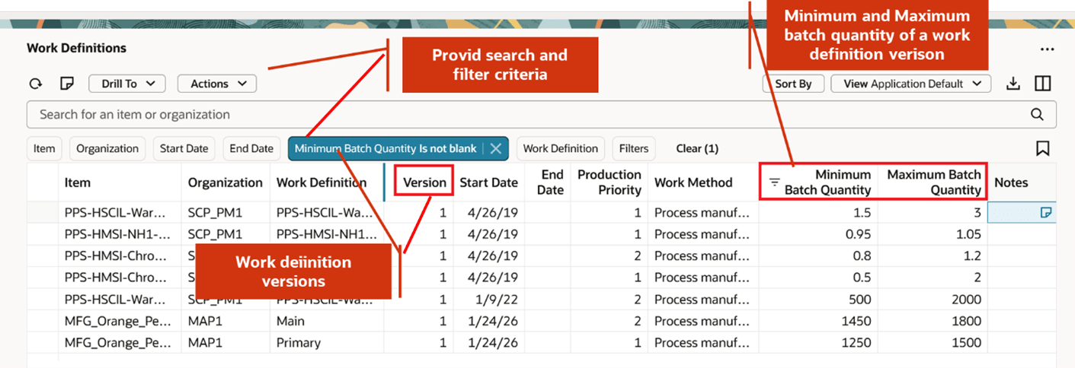The width and height of the screenshot is (1075, 368).
Task: Open Minimum Batch Quantity Is not blank chip
Action: (x=386, y=149)
